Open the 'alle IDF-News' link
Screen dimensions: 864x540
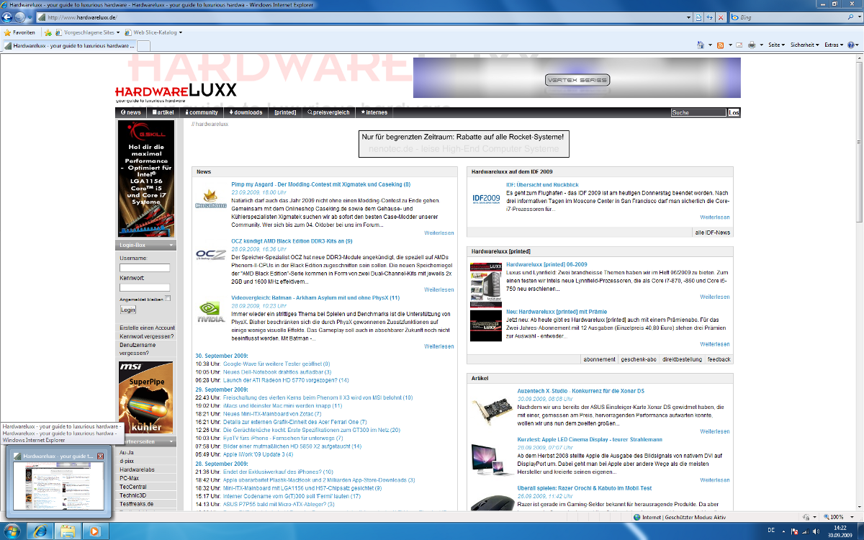[x=712, y=233]
